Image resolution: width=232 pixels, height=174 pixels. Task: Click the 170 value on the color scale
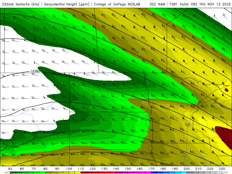151,169
